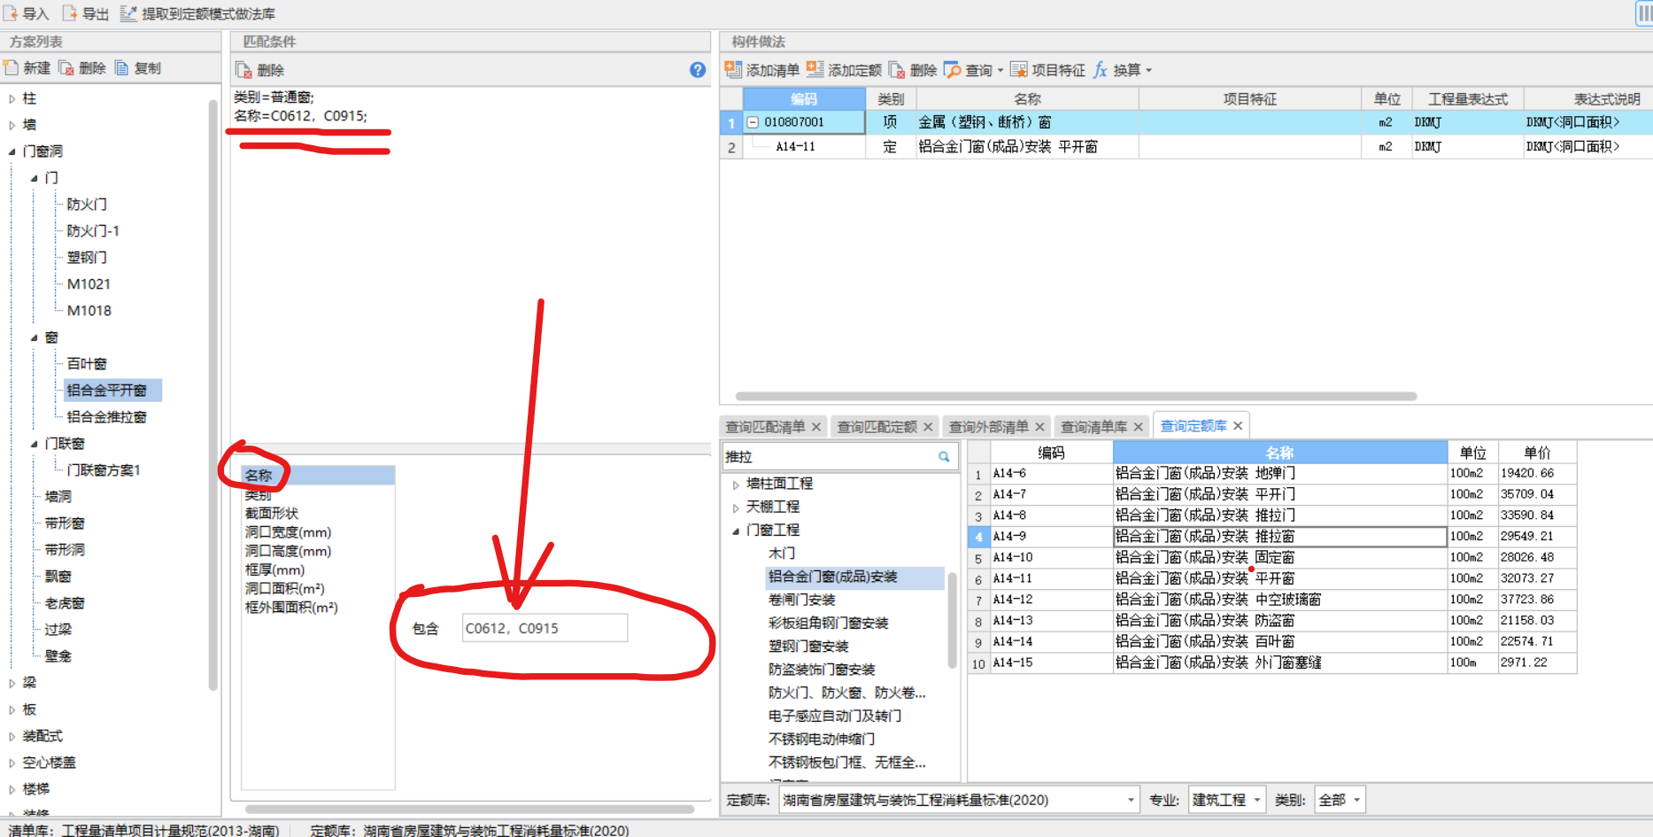The image size is (1653, 837).
Task: Click the 添加定额 icon
Action: (815, 69)
